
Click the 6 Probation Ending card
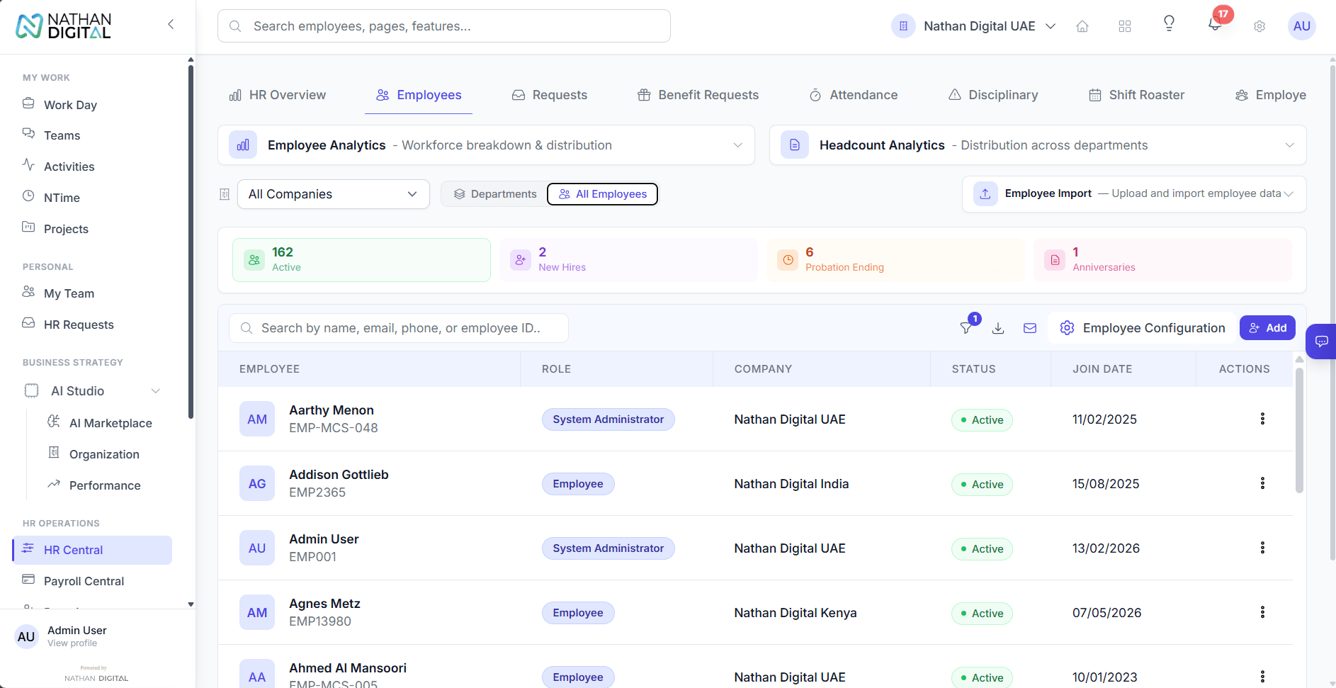[895, 260]
